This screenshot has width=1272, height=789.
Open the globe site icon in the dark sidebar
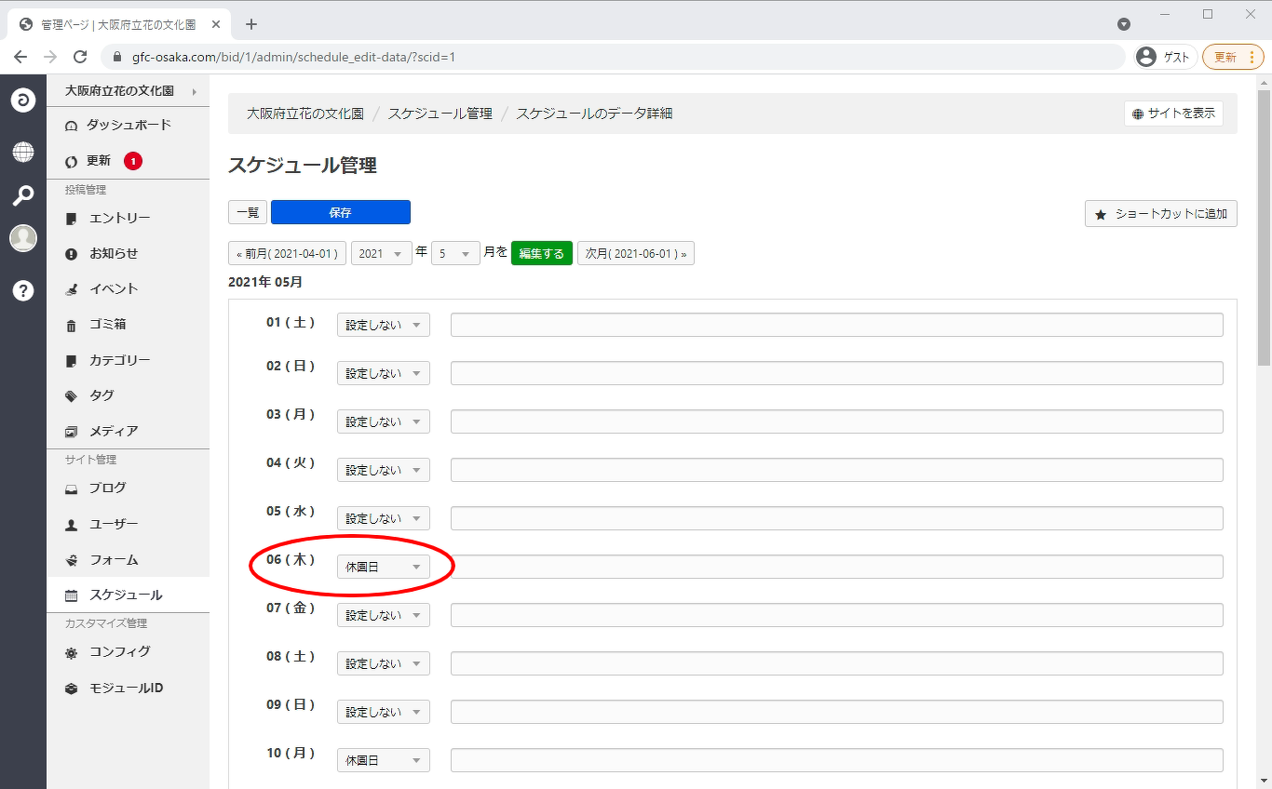tap(23, 152)
